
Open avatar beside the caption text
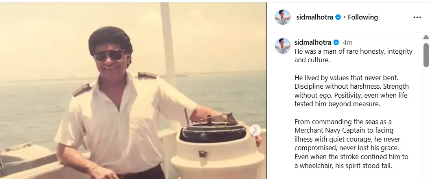282,46
